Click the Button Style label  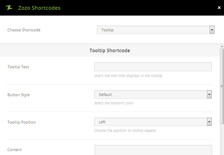click(18, 95)
